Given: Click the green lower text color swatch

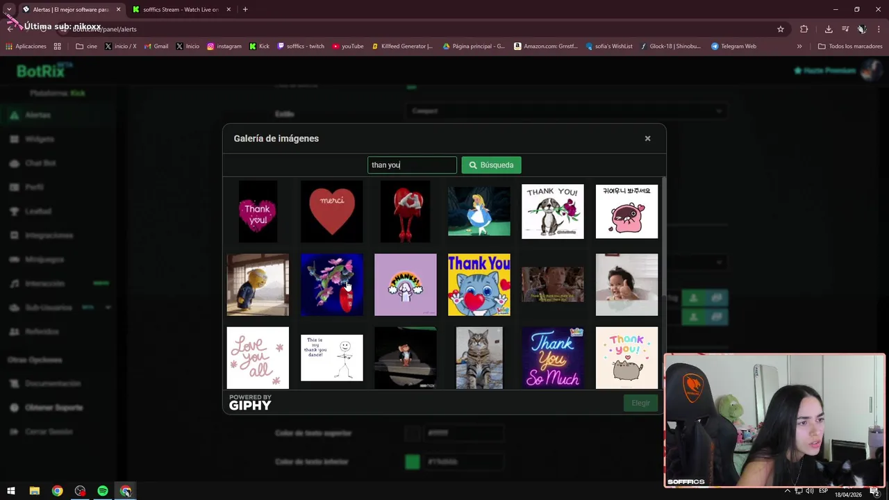Looking at the screenshot, I should coord(413,462).
